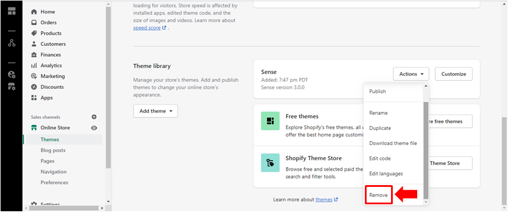The height and width of the screenshot is (213, 508).
Task: Follow the speed score link
Action: coord(147,28)
